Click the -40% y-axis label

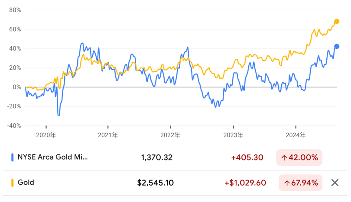pyautogui.click(x=14, y=125)
